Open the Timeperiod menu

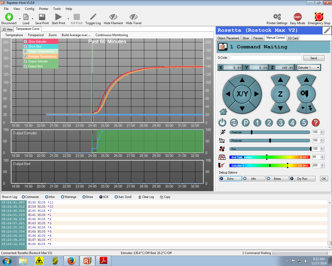tap(36, 35)
